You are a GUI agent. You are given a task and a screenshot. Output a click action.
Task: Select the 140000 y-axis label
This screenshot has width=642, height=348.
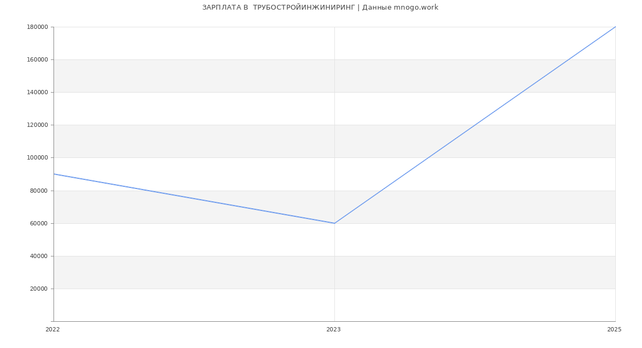pyautogui.click(x=38, y=92)
